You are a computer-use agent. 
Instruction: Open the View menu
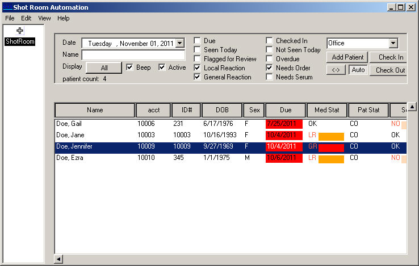(44, 18)
